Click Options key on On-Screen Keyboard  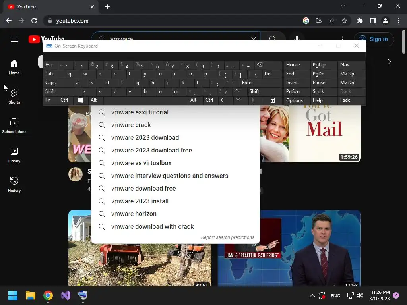tap(297, 100)
